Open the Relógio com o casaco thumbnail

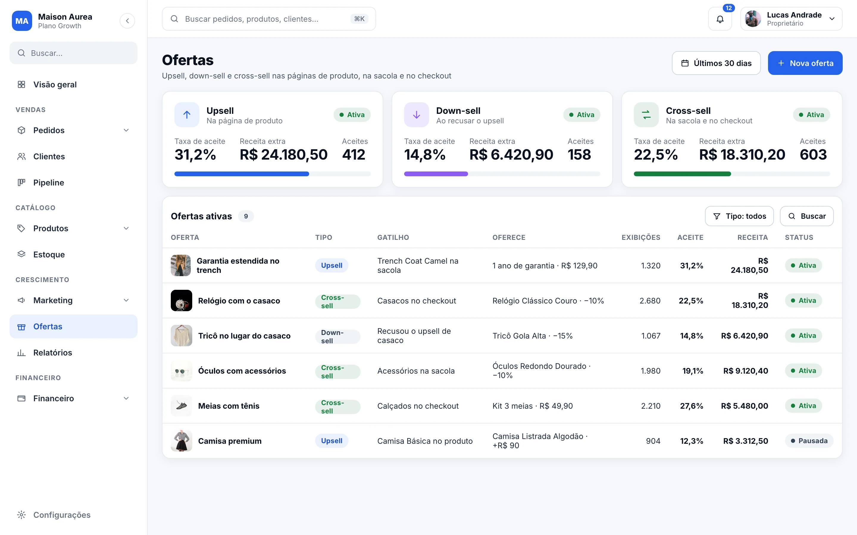(181, 300)
